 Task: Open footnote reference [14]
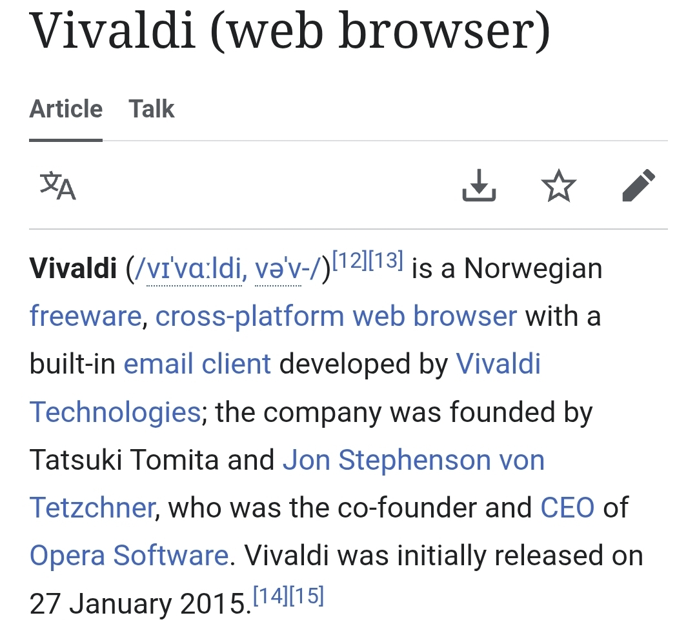coord(270,596)
